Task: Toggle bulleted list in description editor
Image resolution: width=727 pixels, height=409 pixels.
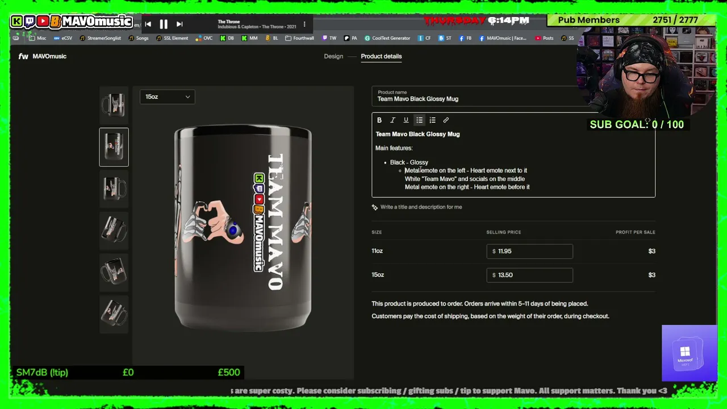Action: (419, 120)
